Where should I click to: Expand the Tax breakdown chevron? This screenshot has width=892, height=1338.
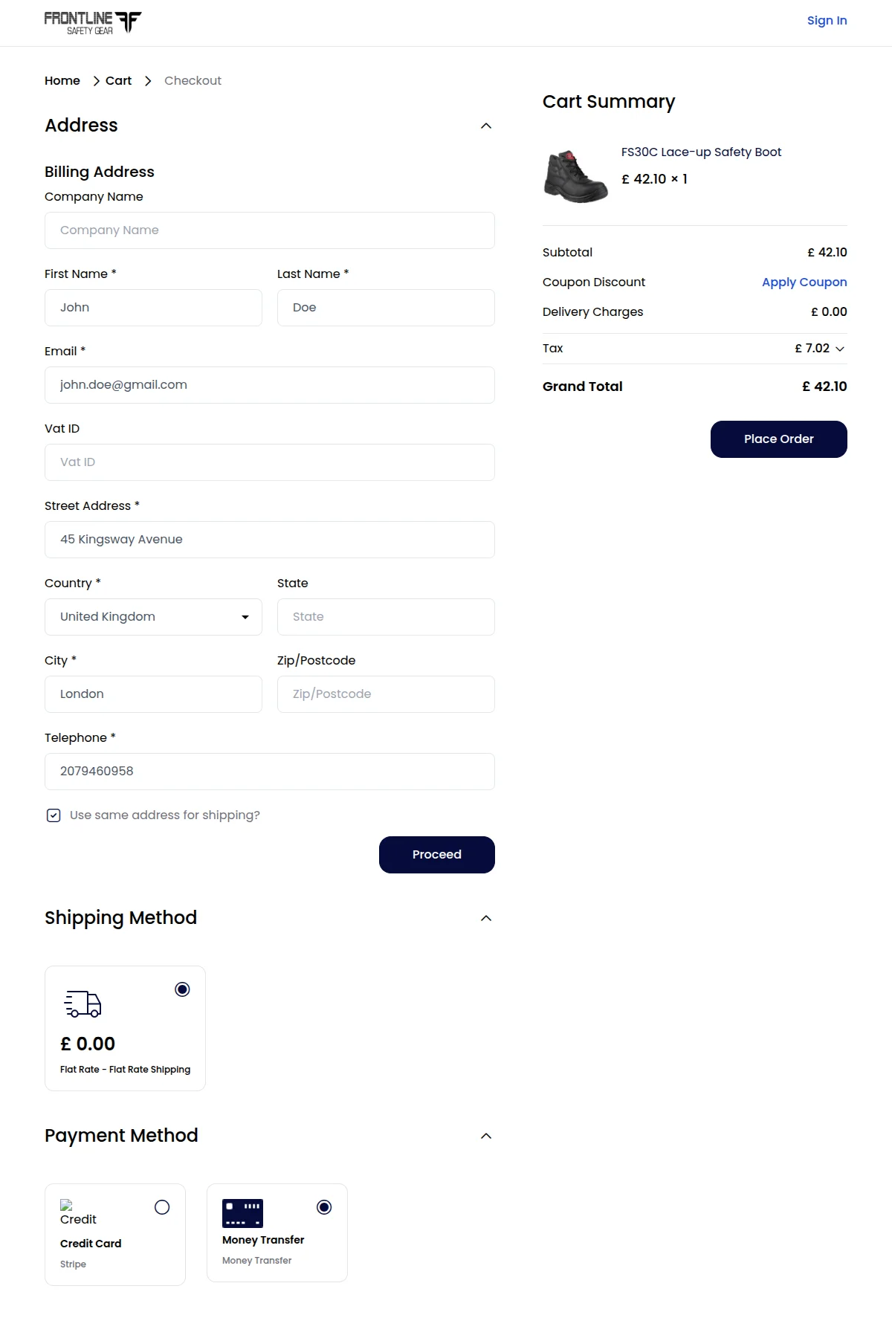pos(840,349)
